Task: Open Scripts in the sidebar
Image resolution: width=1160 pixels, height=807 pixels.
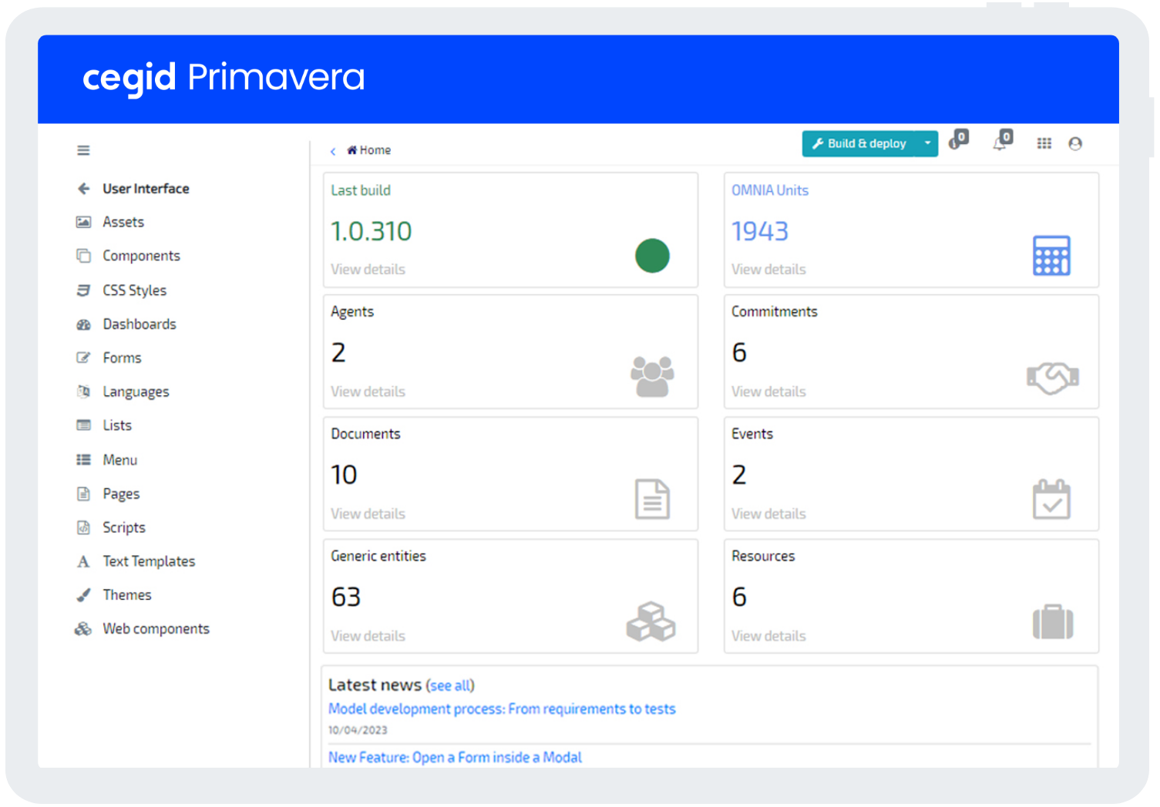Action: (124, 527)
